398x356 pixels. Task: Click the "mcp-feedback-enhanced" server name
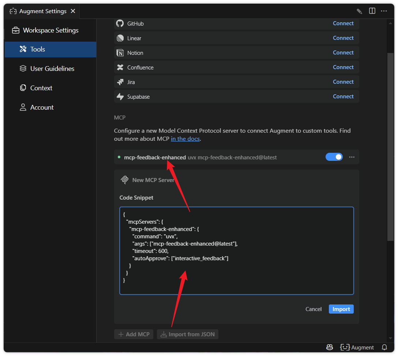pos(155,158)
